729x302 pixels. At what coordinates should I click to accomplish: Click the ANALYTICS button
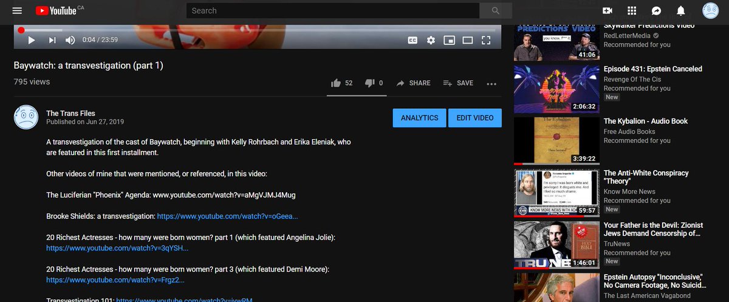420,118
